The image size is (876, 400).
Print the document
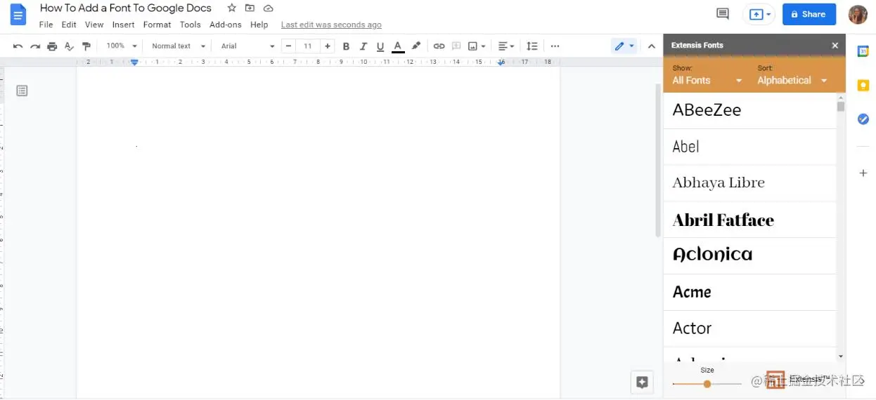tap(52, 46)
